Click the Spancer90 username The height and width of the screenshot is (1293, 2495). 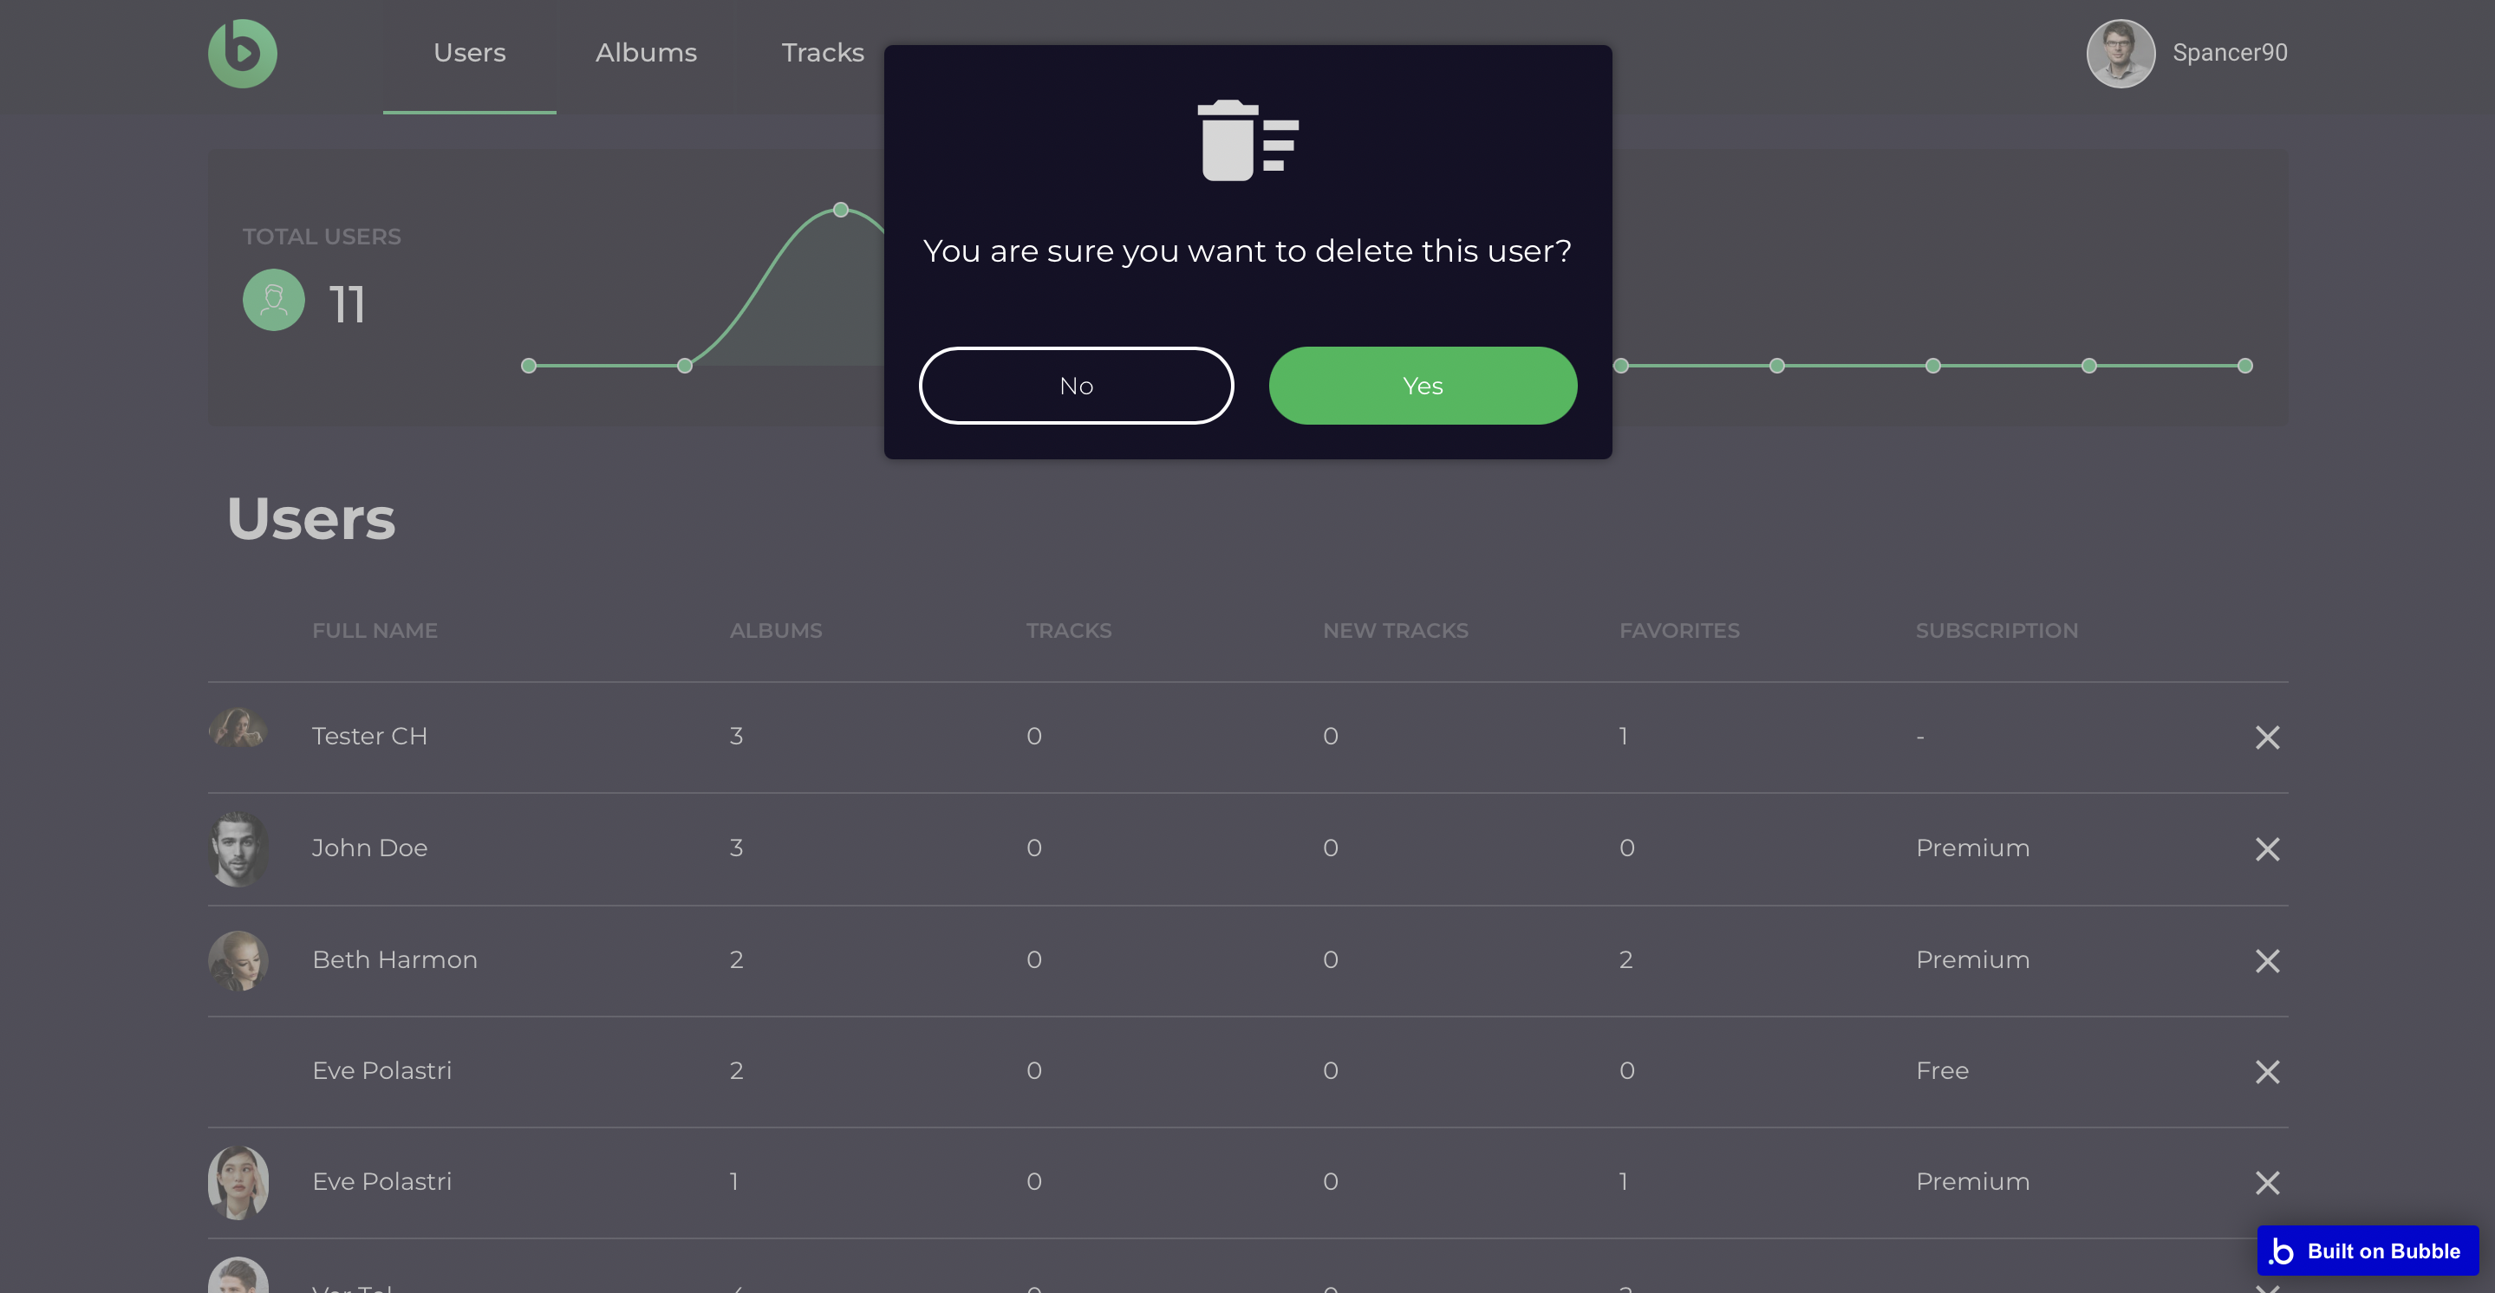click(2230, 53)
